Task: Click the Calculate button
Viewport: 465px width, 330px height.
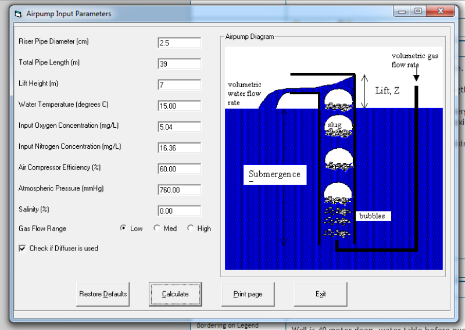Action: [x=175, y=294]
